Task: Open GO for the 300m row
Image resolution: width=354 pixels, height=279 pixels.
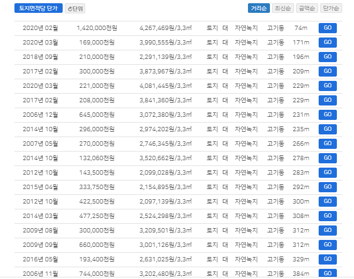Action: tap(328, 201)
